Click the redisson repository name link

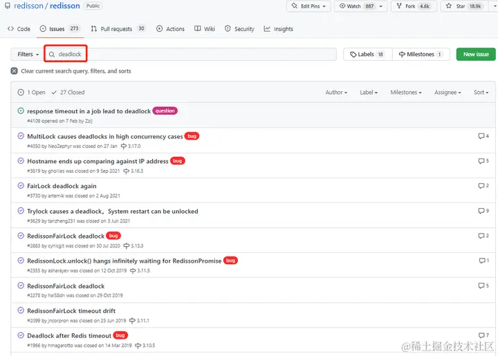[x=65, y=6]
